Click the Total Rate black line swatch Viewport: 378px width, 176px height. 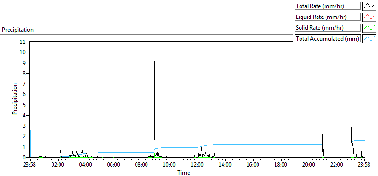[369, 6]
